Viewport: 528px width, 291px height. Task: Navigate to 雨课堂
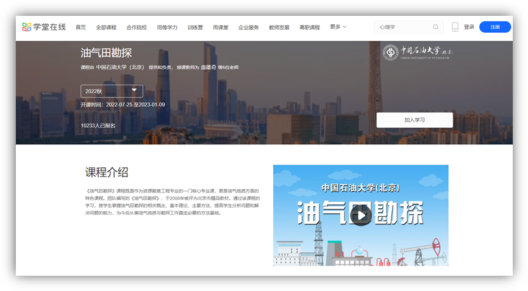tap(221, 27)
